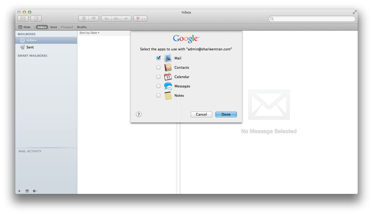Click the Junk thumbs-down toolbar icon
The image size is (373, 215).
coord(94,19)
